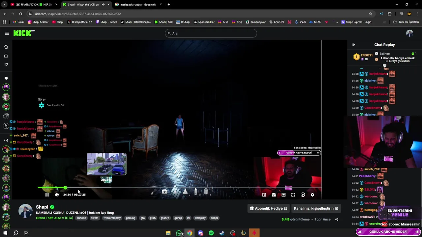
Task: Bookmark this page with the star
Action: pyautogui.click(x=371, y=14)
